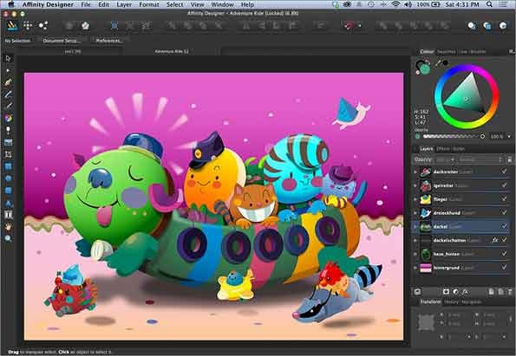This screenshot has width=516, height=356.
Task: Toggle visibility of flieger layer
Action: pos(504,198)
